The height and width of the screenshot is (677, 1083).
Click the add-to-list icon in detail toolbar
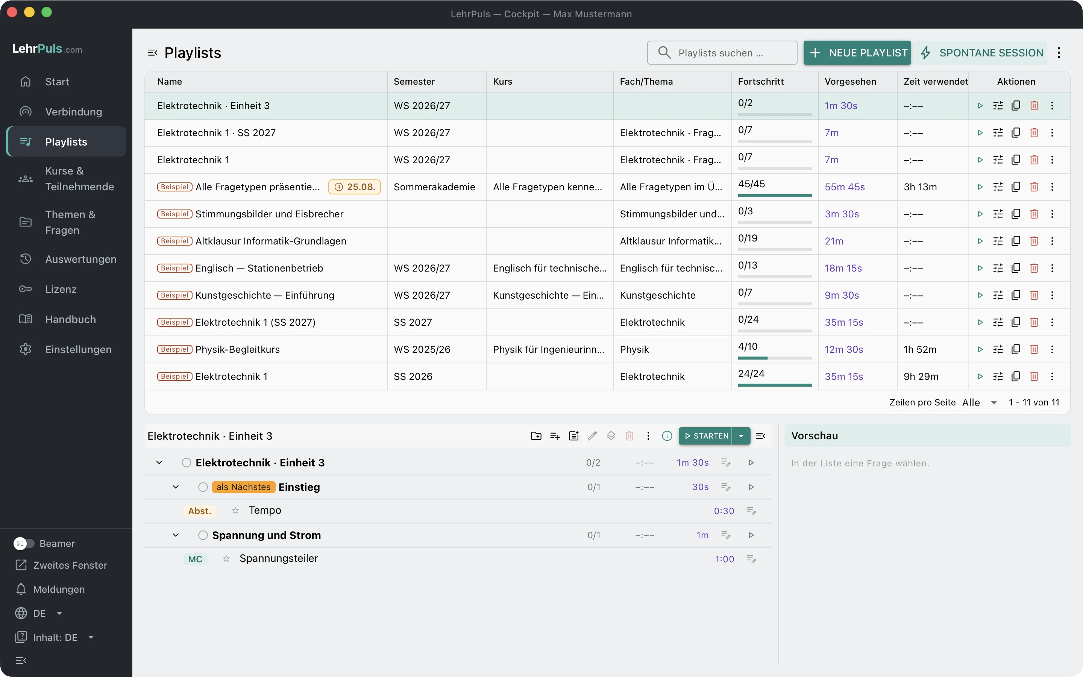tap(555, 436)
